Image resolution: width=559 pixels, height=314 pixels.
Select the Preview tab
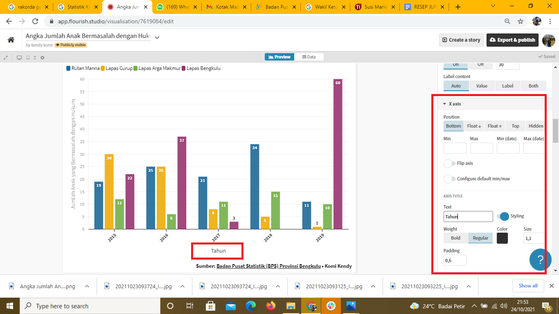pos(279,57)
